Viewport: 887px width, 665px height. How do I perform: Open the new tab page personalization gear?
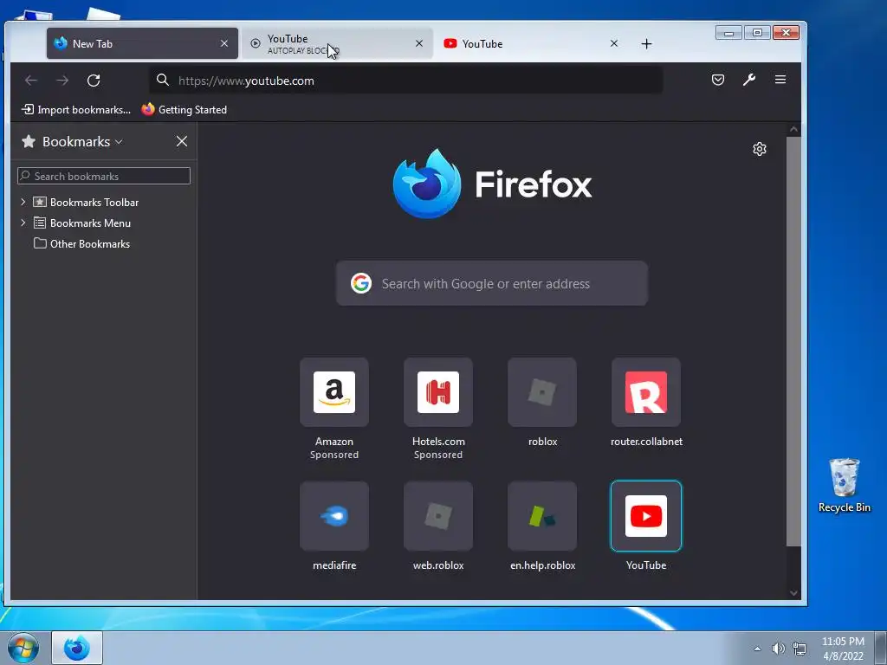[759, 149]
